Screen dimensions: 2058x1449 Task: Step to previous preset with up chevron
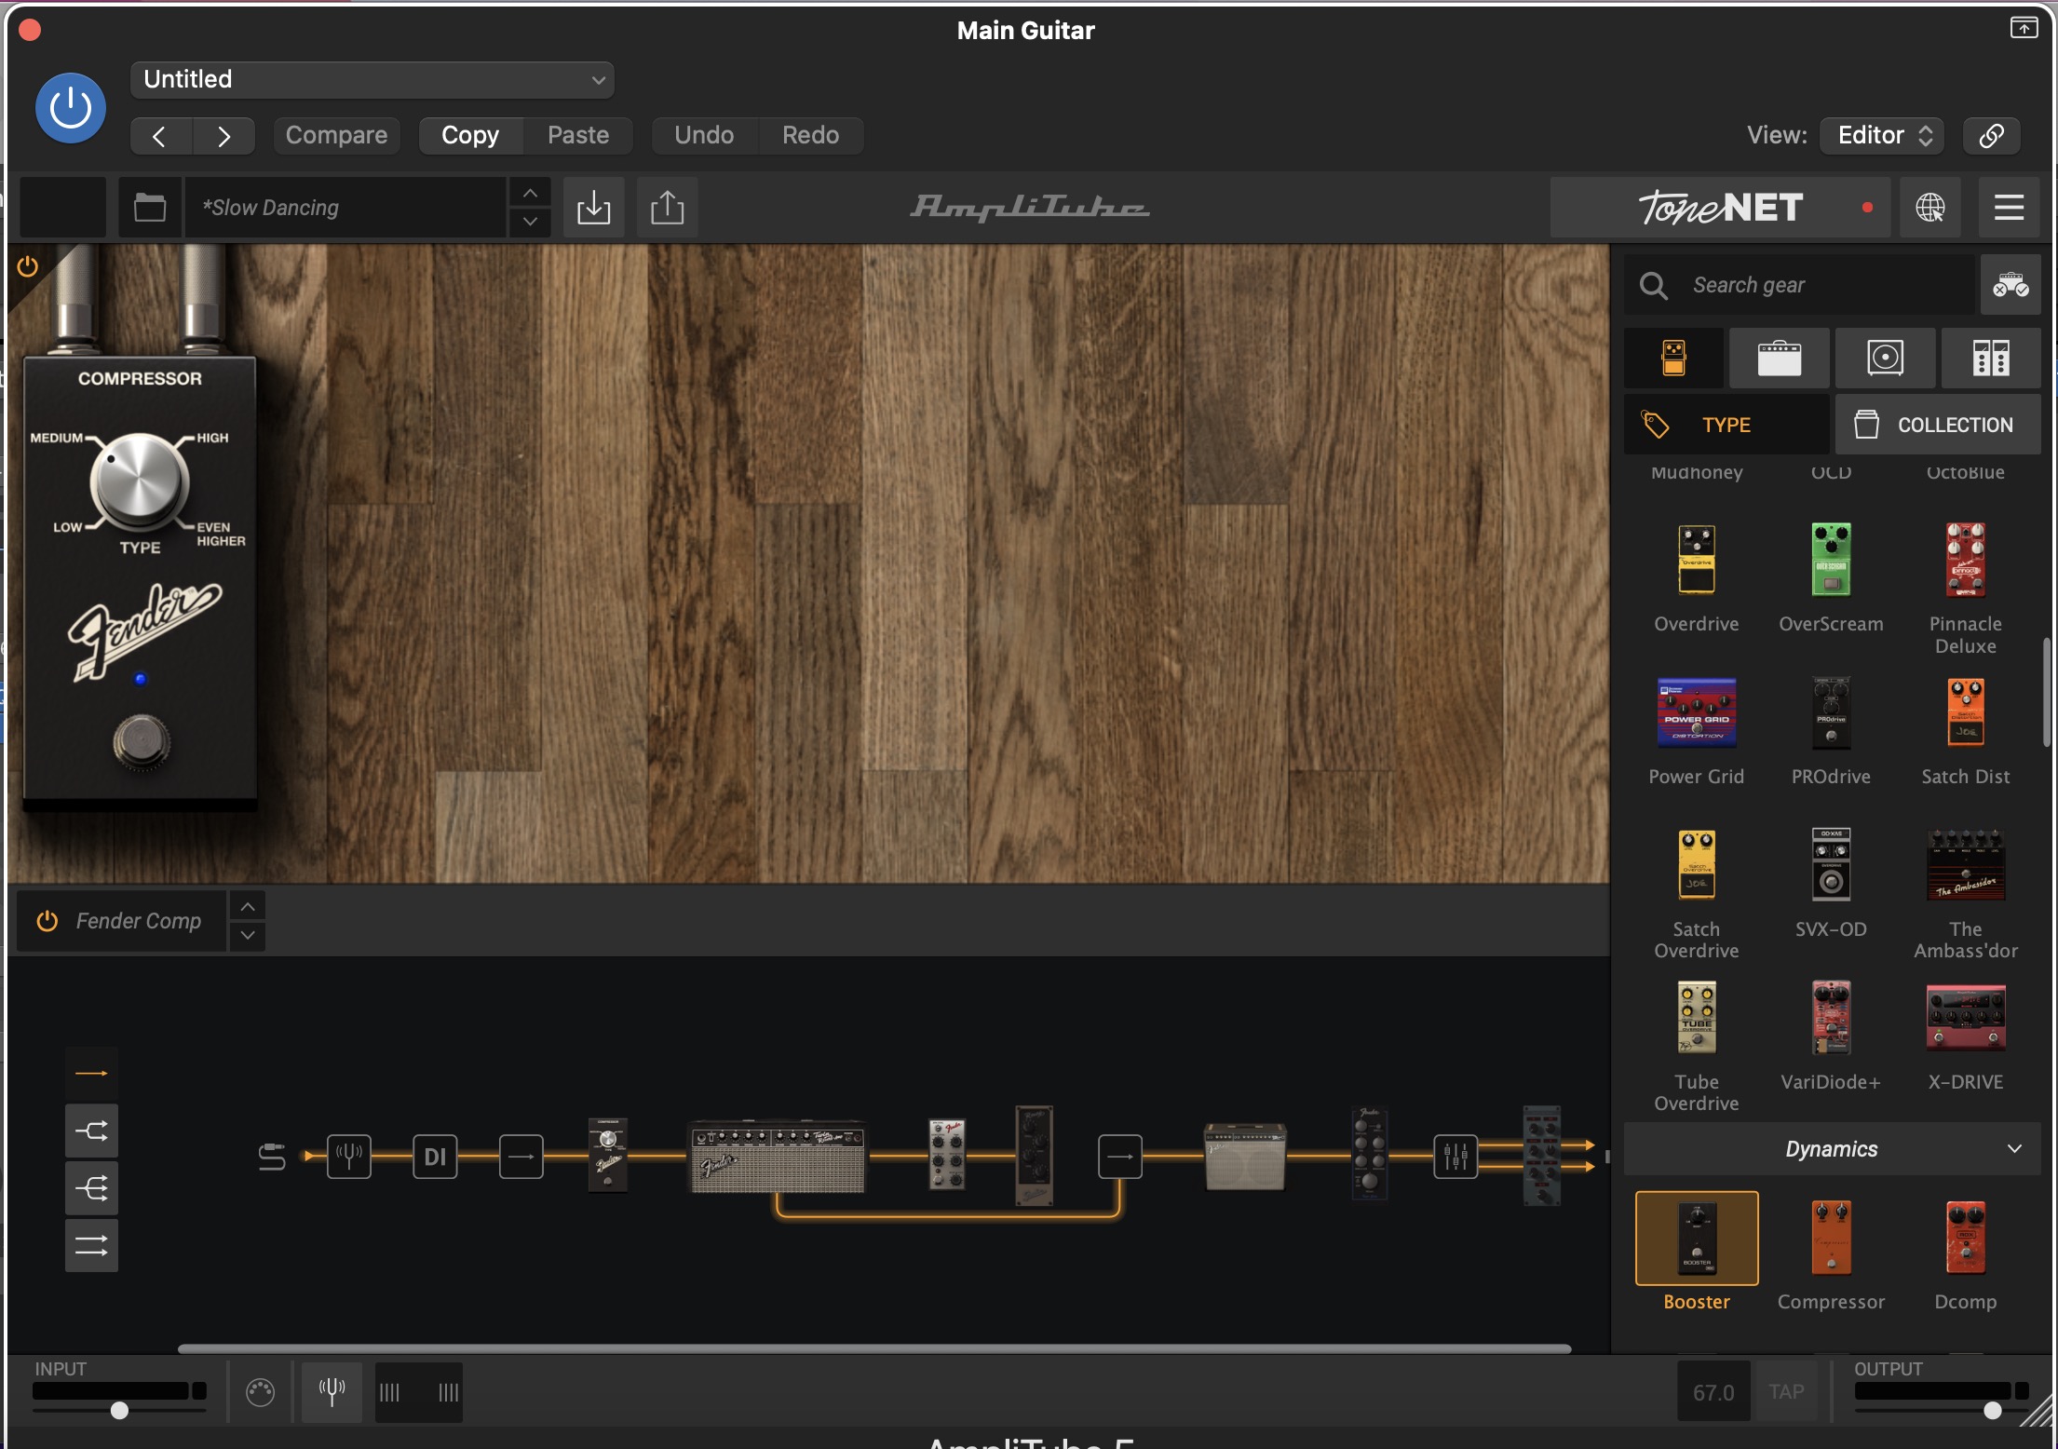(530, 193)
